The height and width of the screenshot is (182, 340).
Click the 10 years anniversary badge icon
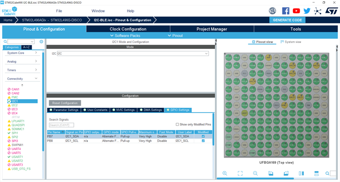[272, 11]
